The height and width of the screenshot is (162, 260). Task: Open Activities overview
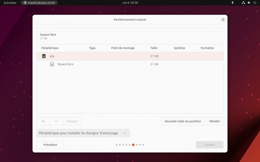click(x=10, y=3)
